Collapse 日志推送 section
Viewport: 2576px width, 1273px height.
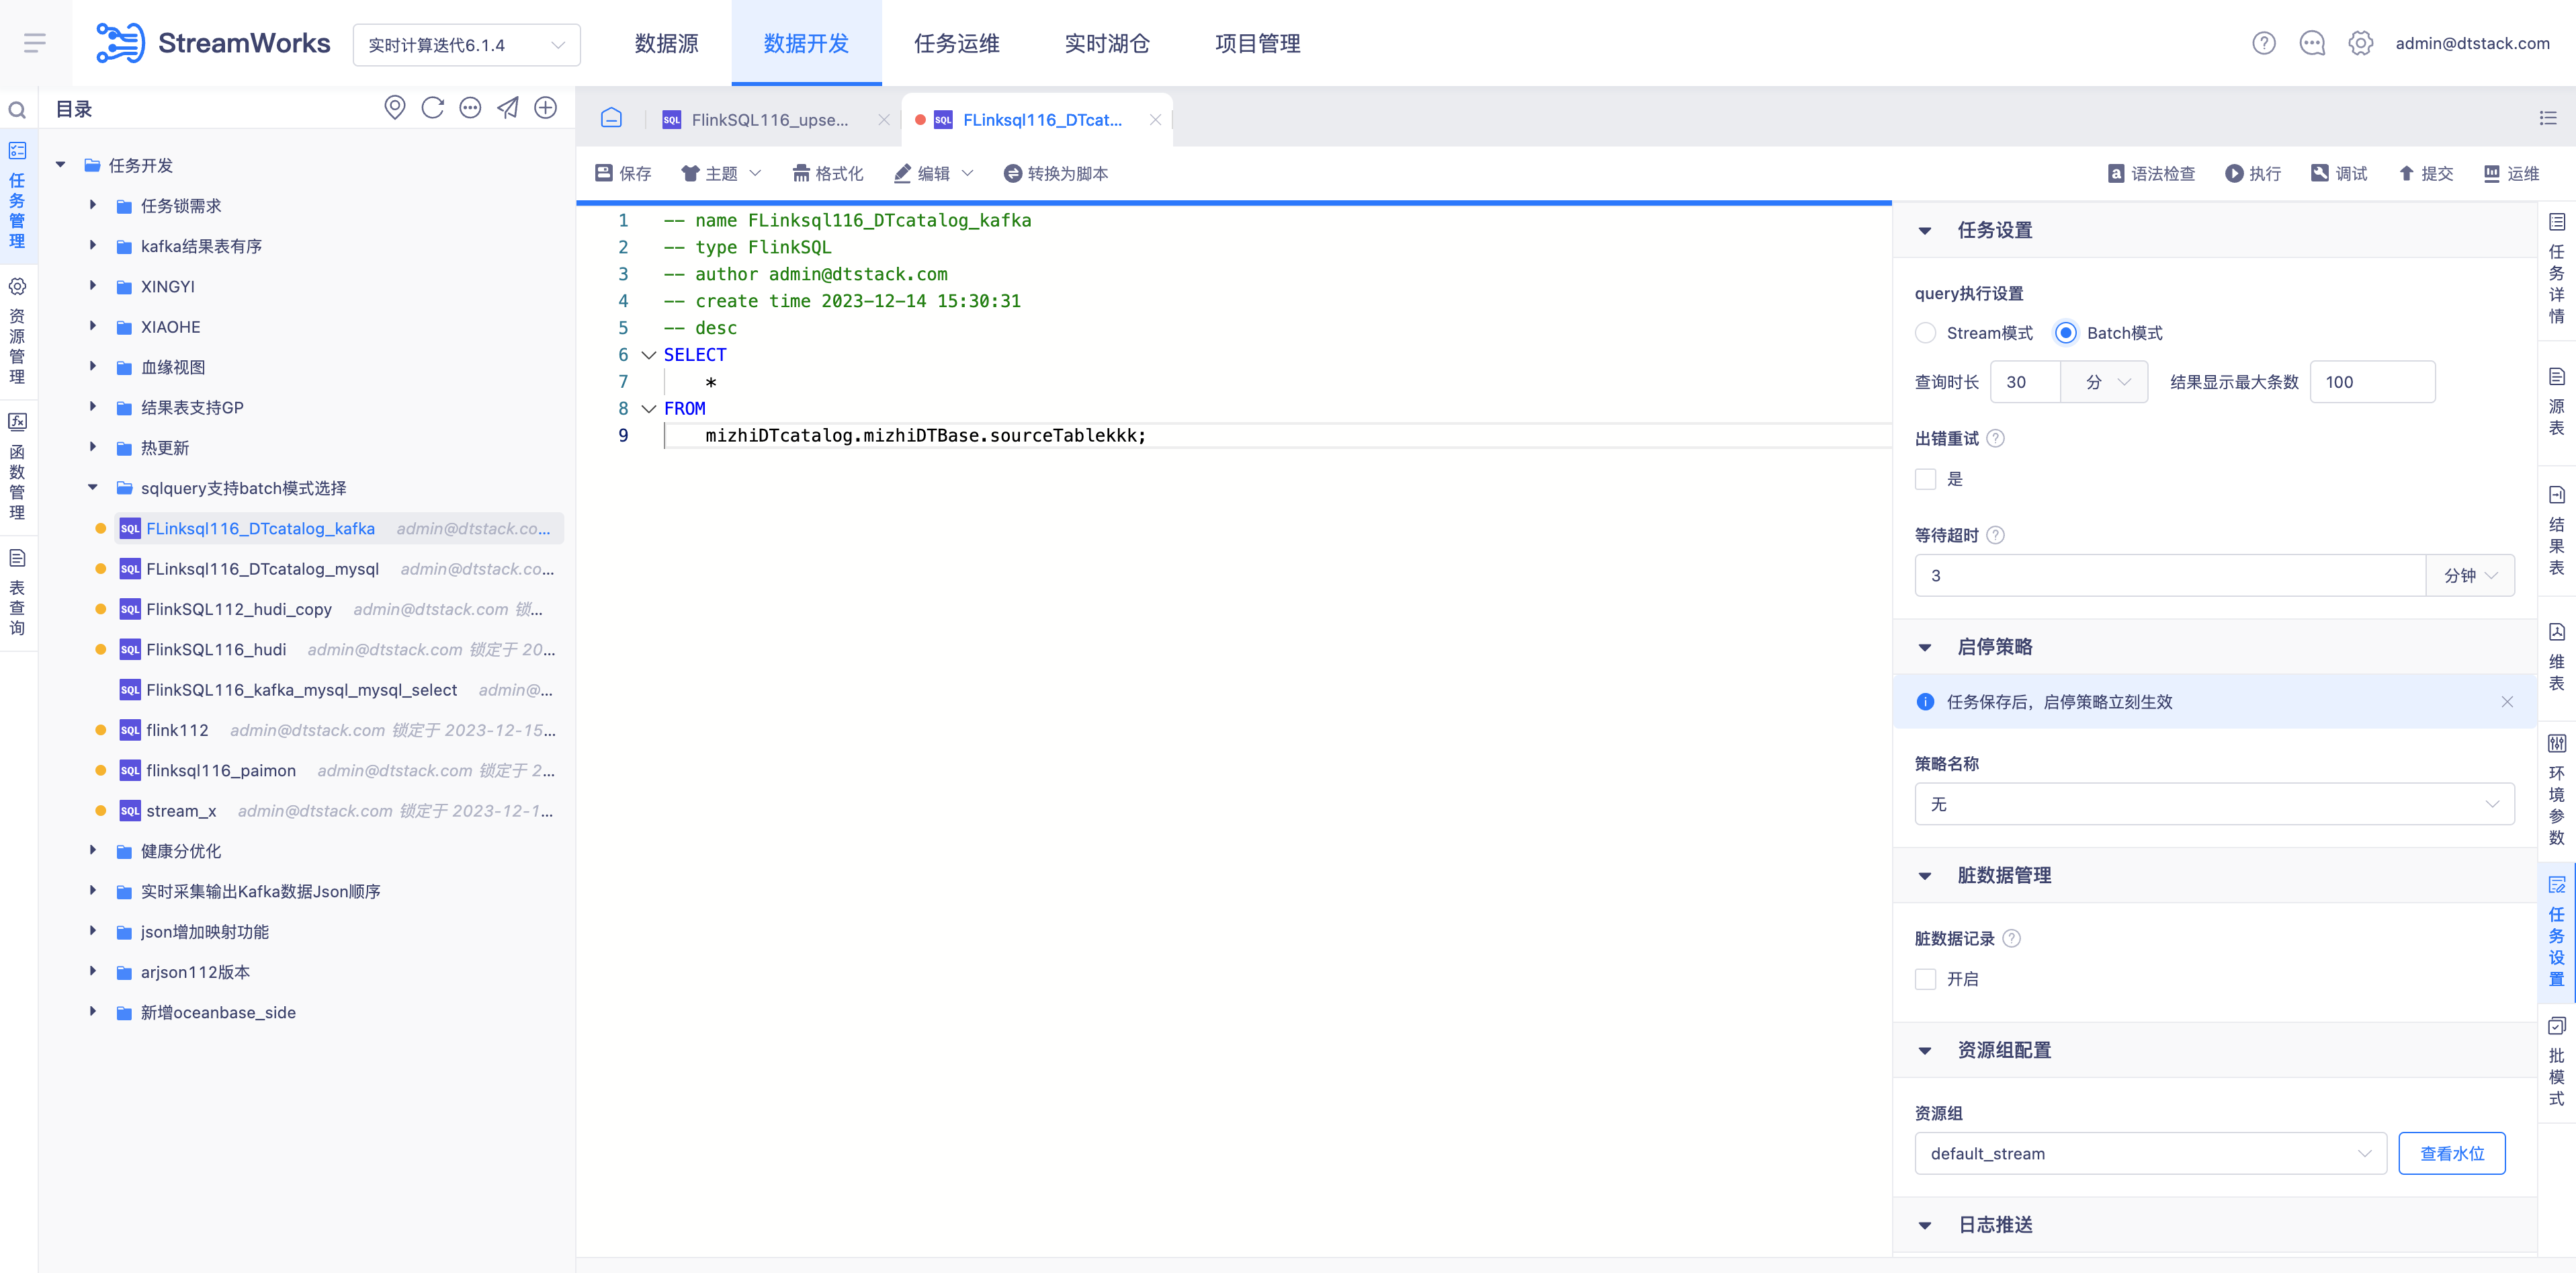pyautogui.click(x=1924, y=1225)
